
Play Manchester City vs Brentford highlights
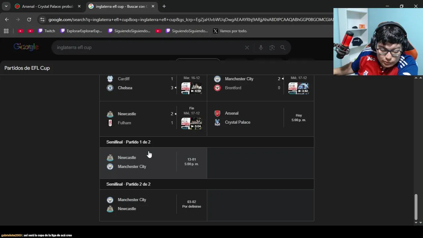[299, 88]
